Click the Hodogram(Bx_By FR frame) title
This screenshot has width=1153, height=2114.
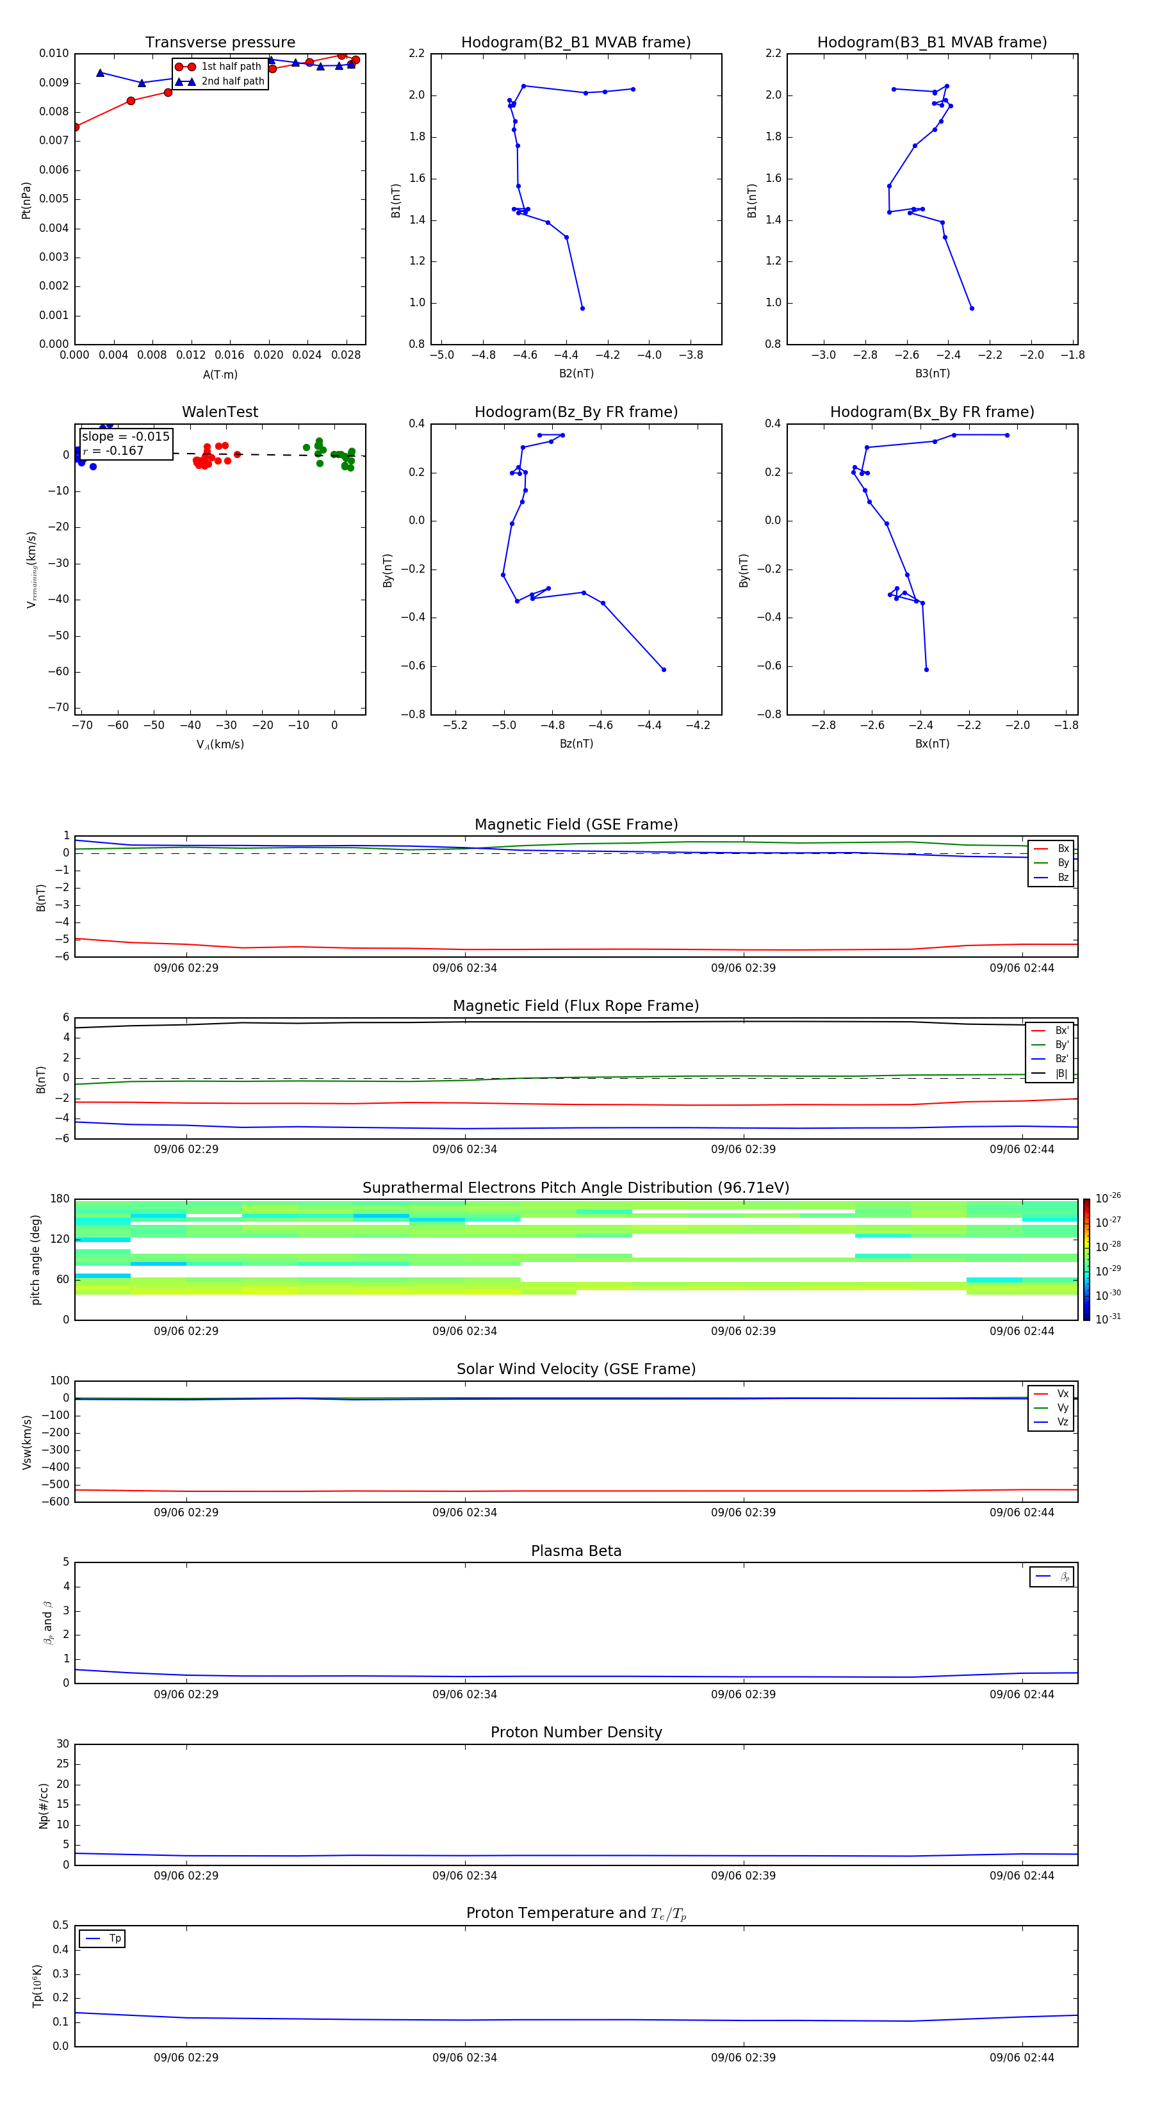click(932, 412)
